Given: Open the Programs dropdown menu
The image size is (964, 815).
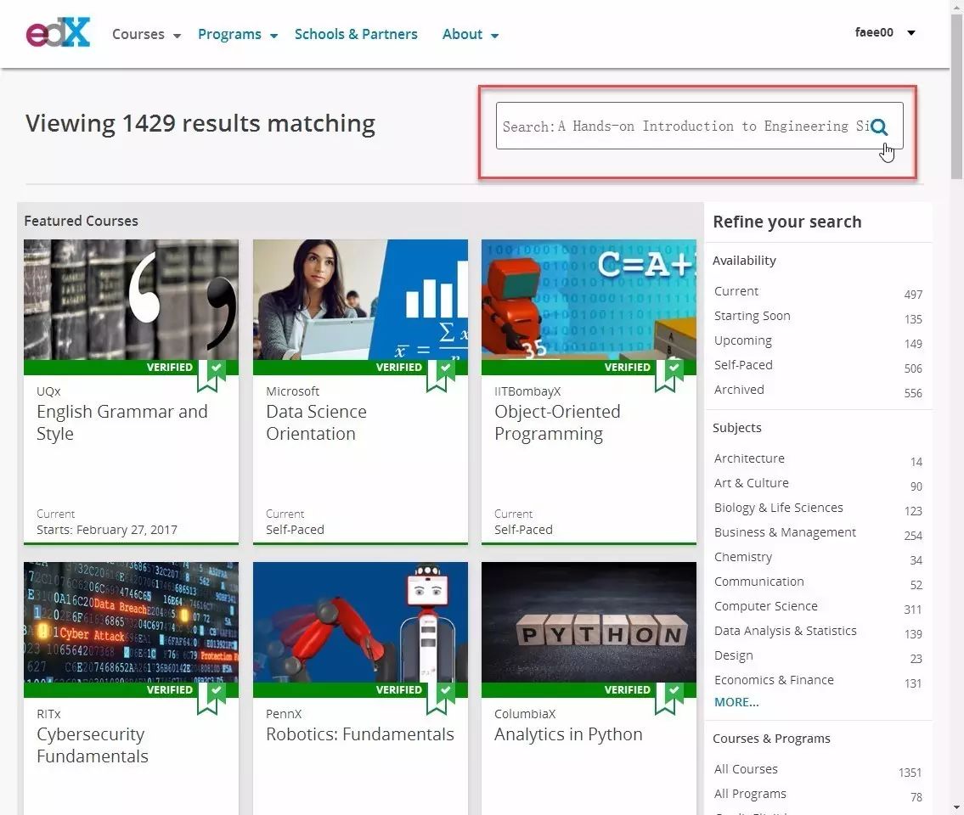Looking at the screenshot, I should coord(237,35).
